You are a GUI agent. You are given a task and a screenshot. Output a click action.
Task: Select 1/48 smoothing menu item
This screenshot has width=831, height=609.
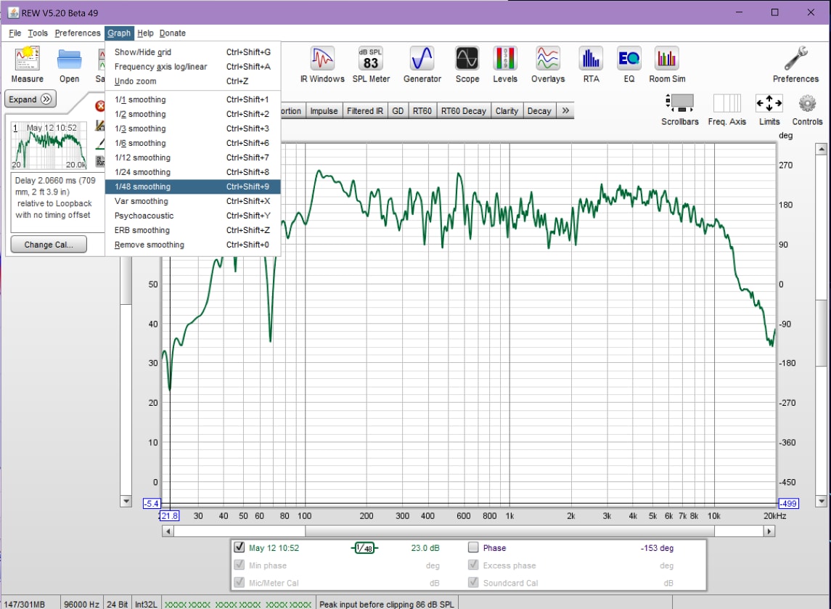click(x=192, y=187)
